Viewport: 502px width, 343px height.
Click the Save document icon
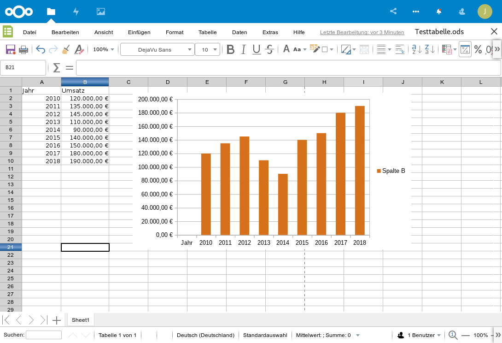coord(11,49)
